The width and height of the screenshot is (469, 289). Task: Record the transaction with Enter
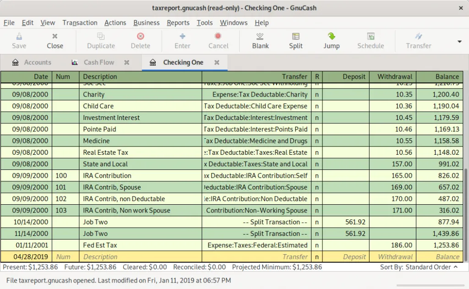coord(182,41)
